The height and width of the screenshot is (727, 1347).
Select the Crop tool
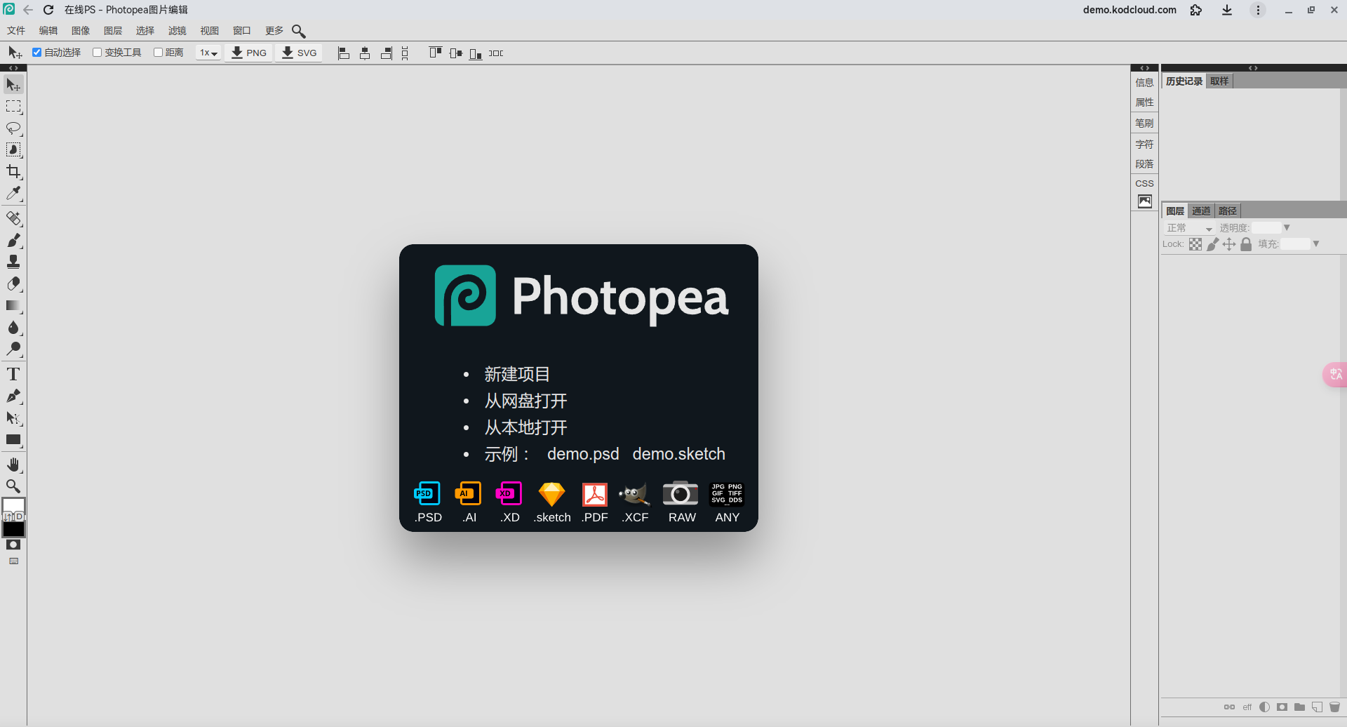13,172
